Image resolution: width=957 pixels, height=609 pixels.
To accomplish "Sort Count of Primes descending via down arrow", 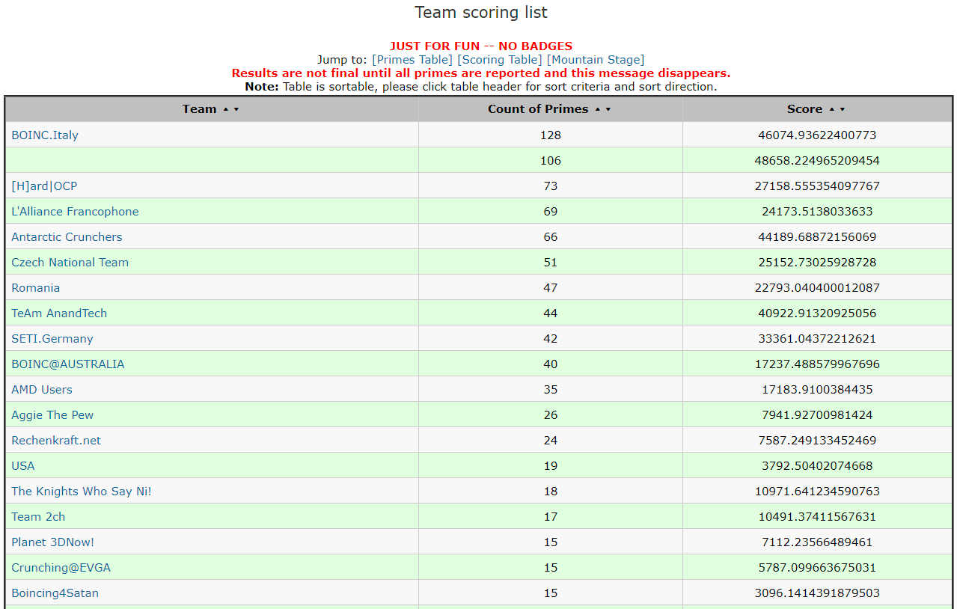I will click(608, 109).
